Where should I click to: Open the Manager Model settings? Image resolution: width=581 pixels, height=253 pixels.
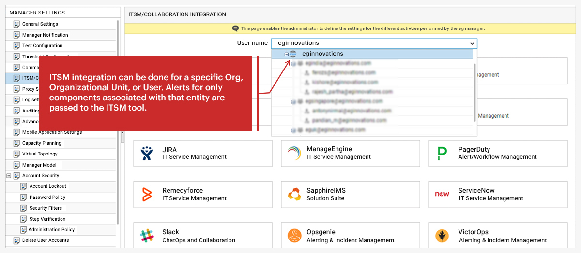(39, 165)
